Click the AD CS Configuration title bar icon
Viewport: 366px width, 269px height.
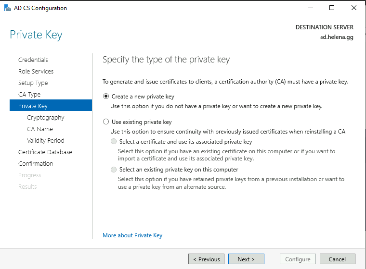6,8
